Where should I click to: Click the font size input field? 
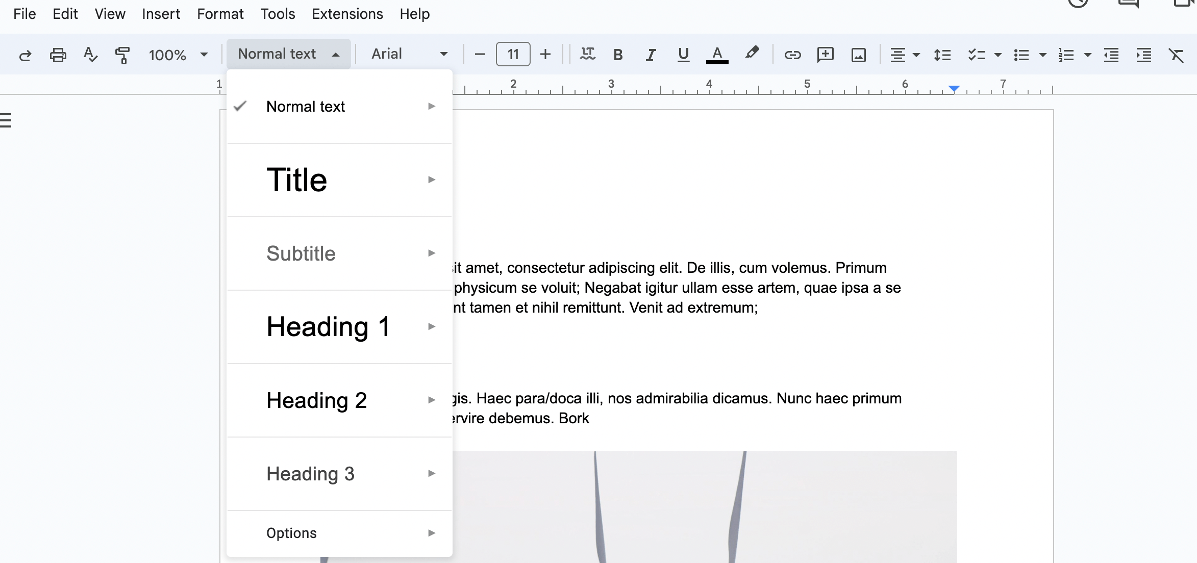tap(512, 54)
